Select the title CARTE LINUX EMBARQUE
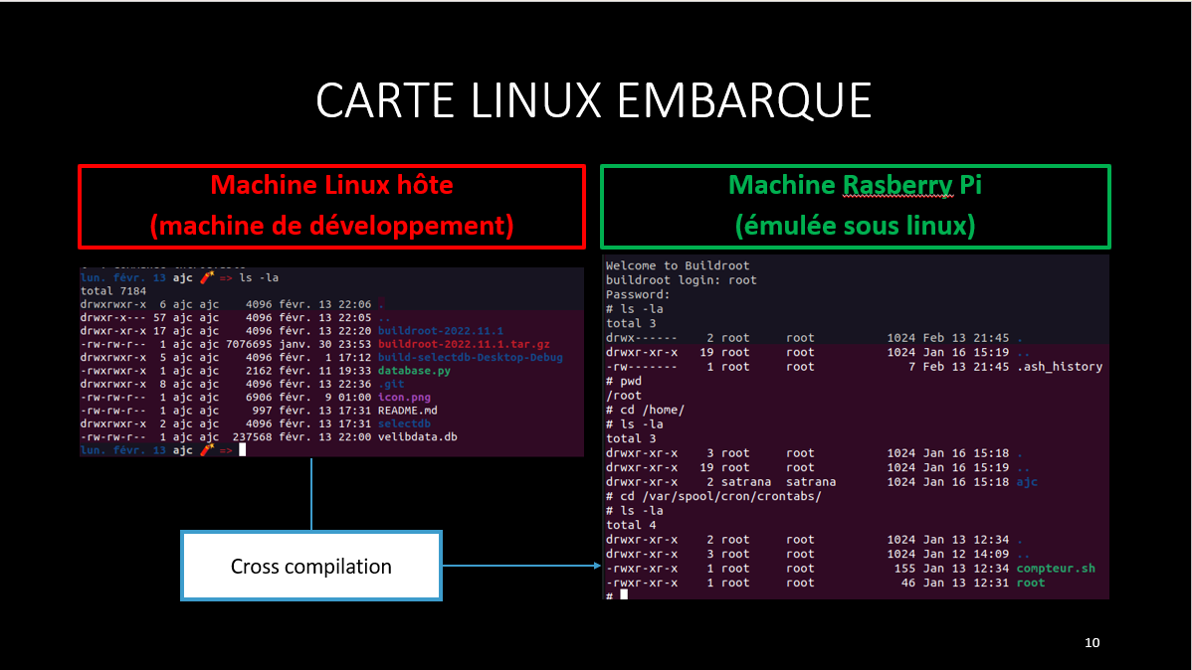Image resolution: width=1192 pixels, height=670 pixels. click(x=594, y=100)
